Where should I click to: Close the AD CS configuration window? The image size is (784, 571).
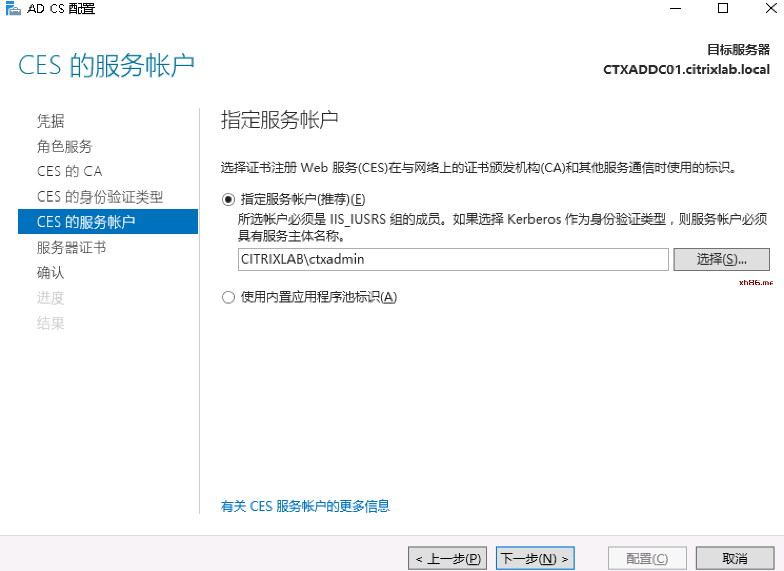pos(771,8)
